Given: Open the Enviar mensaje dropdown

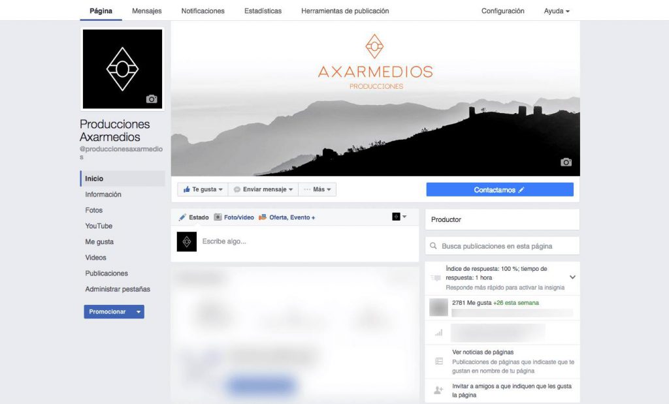Looking at the screenshot, I should 263,189.
